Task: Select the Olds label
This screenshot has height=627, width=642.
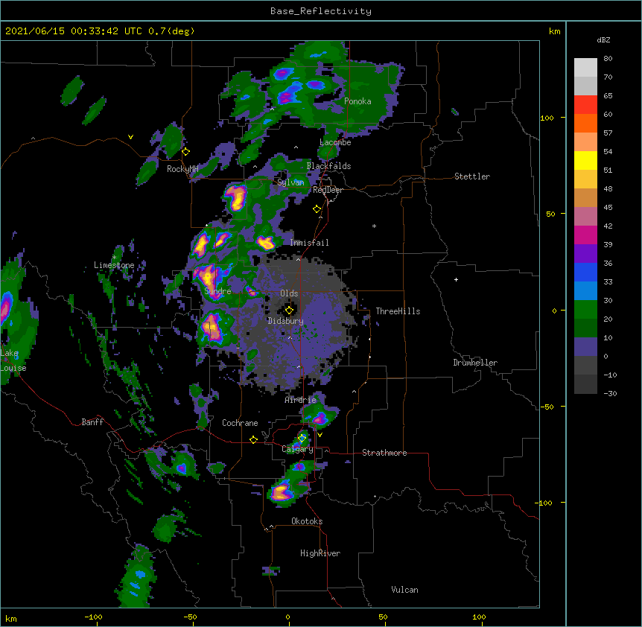Action: (289, 293)
